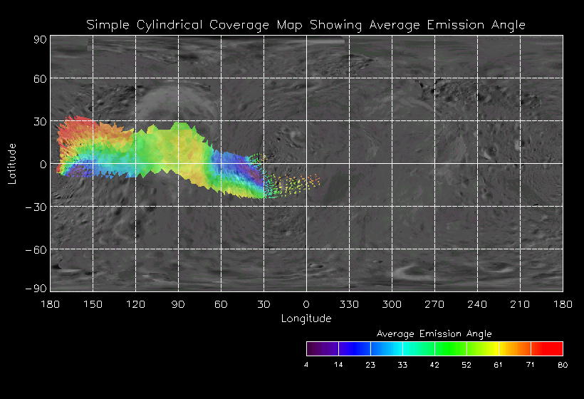This screenshot has width=584, height=399.
Task: Click color bar value '33'
Action: pyautogui.click(x=402, y=365)
